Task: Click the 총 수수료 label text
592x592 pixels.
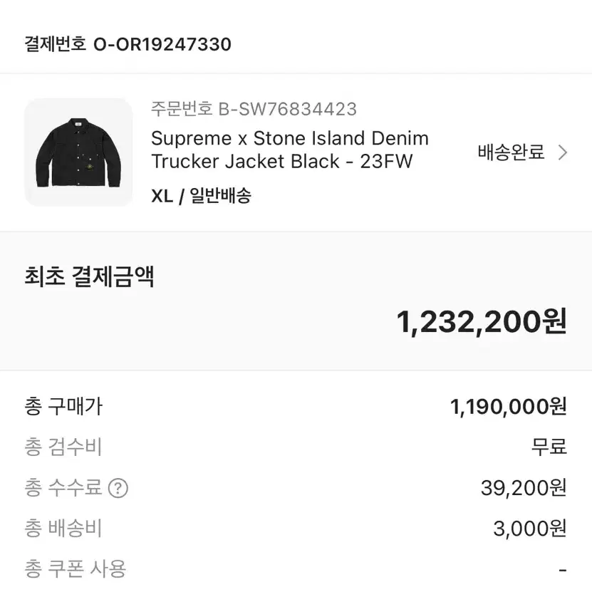Action: [63, 488]
